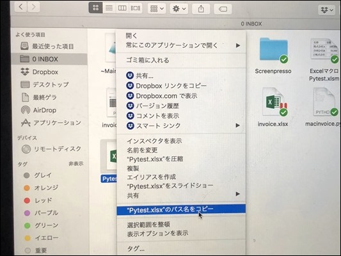341x256 pixels.
Task: Click the toolbar share button
Action: coord(201,9)
